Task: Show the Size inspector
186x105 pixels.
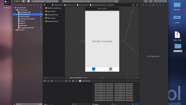Action: tap(160, 5)
